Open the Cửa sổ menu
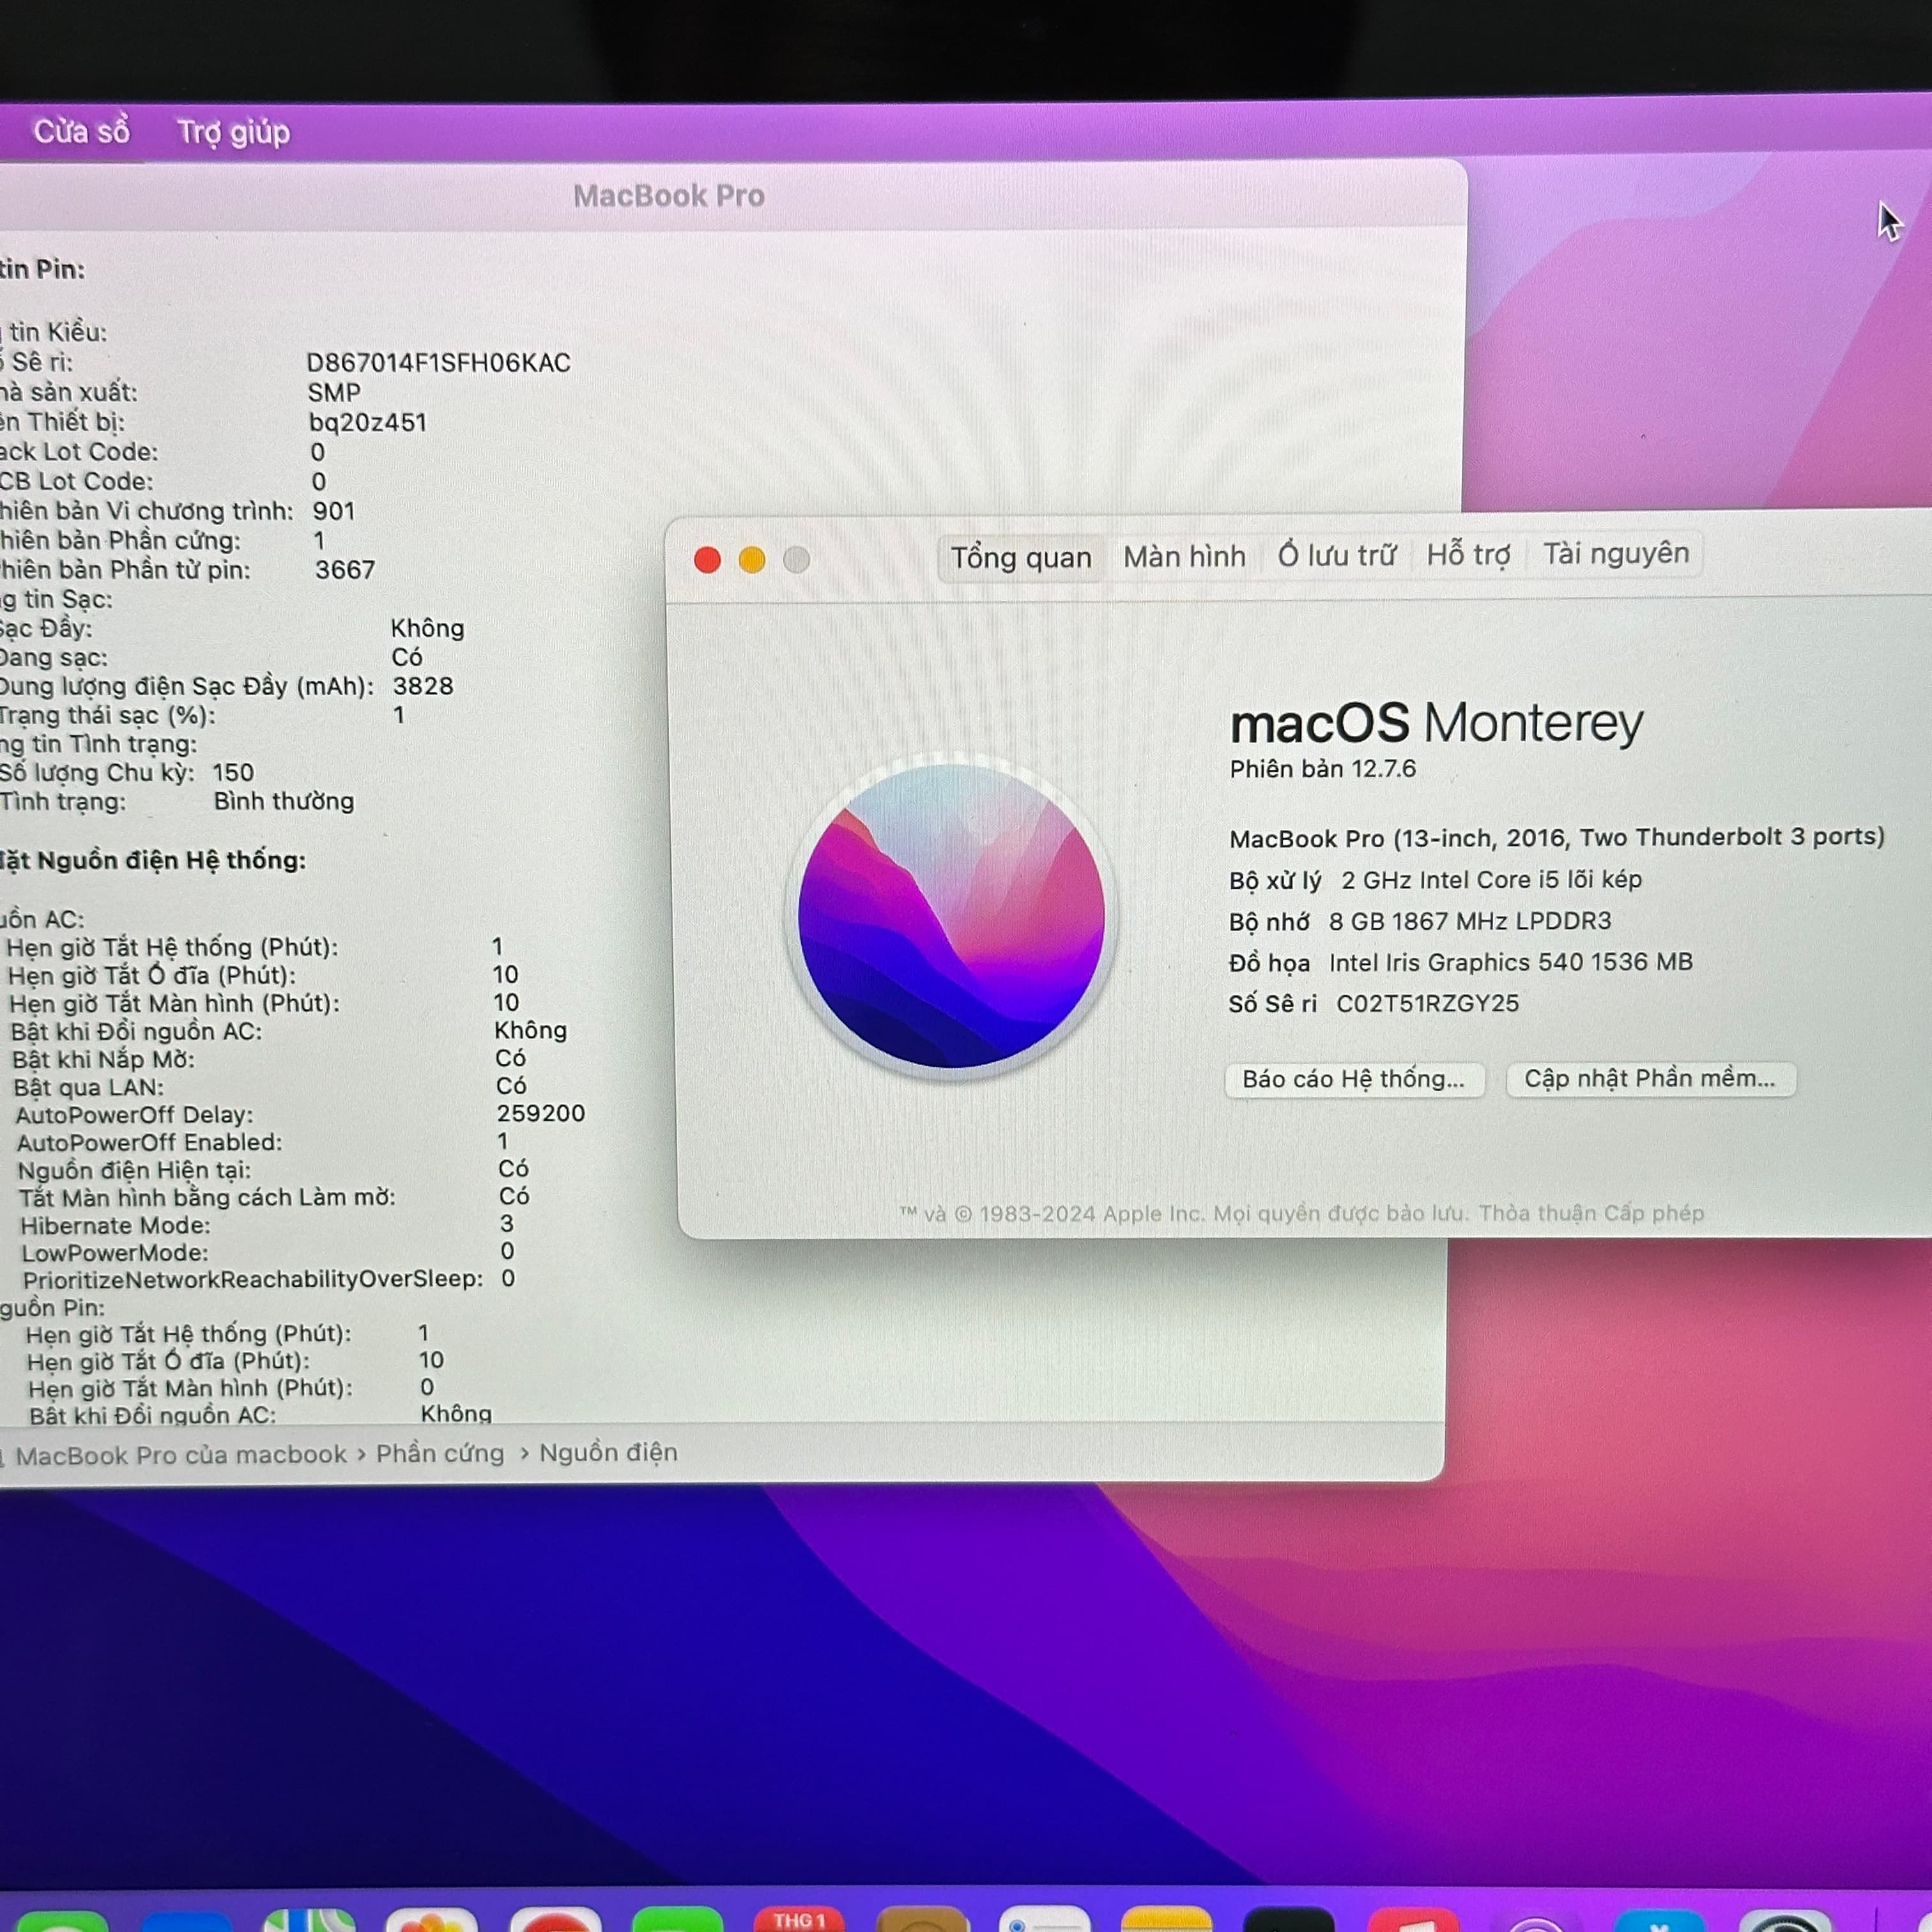Viewport: 1932px width, 1932px height. pos(82,131)
